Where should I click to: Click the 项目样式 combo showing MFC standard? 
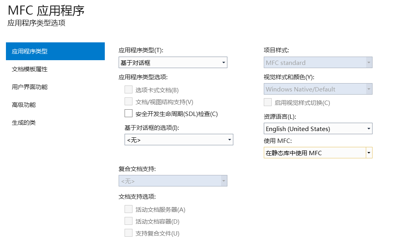[318, 62]
